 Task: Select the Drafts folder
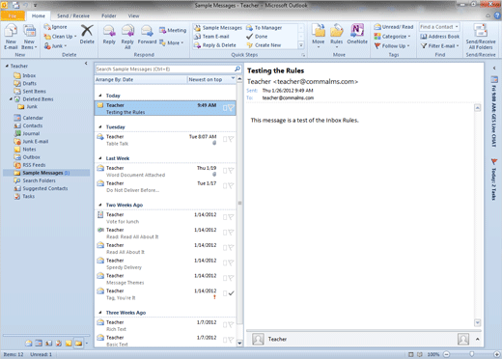point(29,83)
